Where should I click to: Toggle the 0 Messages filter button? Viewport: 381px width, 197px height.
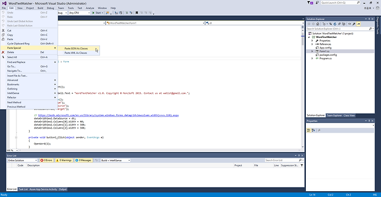tap(84, 160)
